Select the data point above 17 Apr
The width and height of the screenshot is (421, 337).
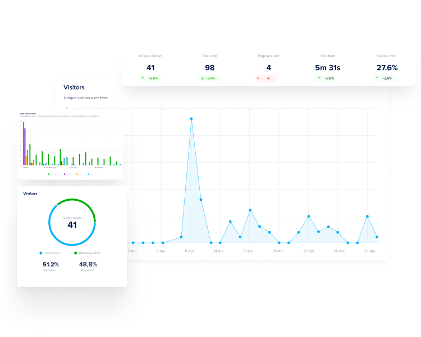click(x=250, y=210)
